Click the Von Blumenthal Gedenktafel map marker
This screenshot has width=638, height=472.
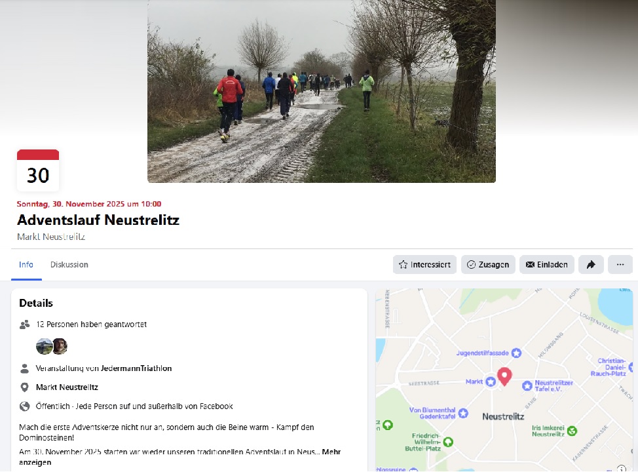463,414
